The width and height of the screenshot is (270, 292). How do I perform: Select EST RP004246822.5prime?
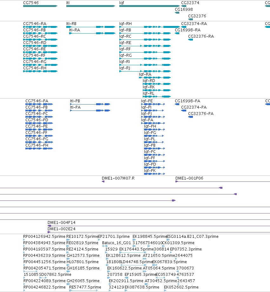click(24, 290)
